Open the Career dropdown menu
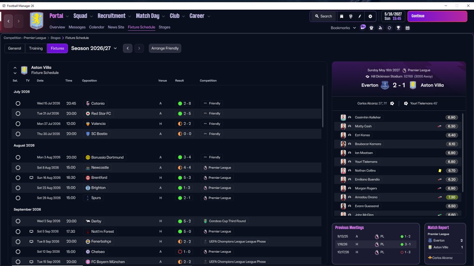 coord(200,16)
